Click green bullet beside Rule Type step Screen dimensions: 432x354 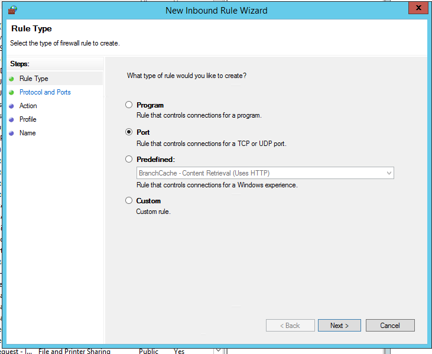pyautogui.click(x=11, y=79)
